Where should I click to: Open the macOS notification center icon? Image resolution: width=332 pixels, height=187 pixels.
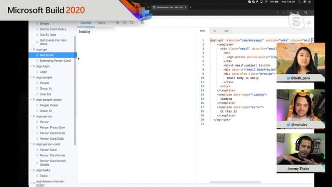[x=310, y=2]
